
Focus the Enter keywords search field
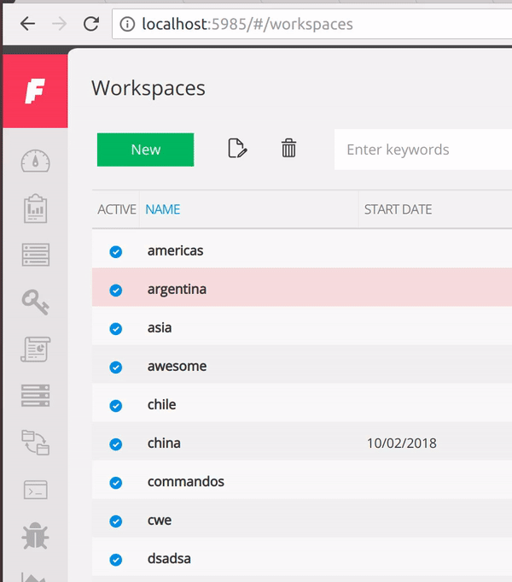pos(423,150)
